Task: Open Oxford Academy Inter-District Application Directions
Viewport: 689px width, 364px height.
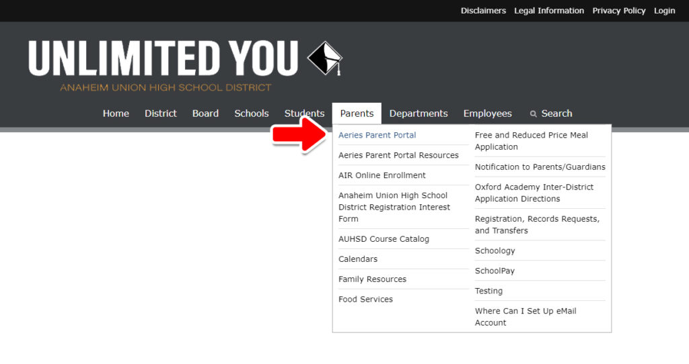Action: pyautogui.click(x=534, y=193)
